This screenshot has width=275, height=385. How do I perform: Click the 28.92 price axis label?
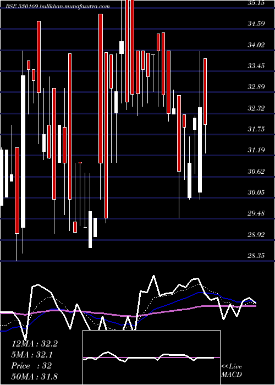pos(256,234)
